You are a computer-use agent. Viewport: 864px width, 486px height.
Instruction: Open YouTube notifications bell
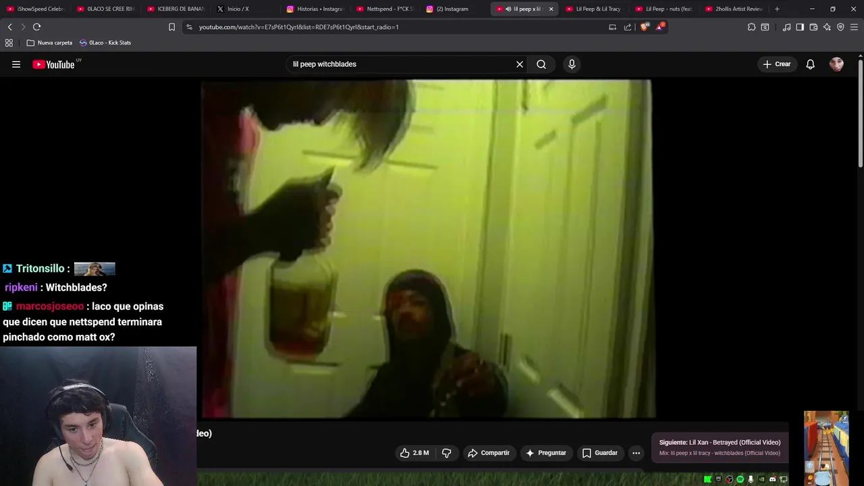point(810,64)
